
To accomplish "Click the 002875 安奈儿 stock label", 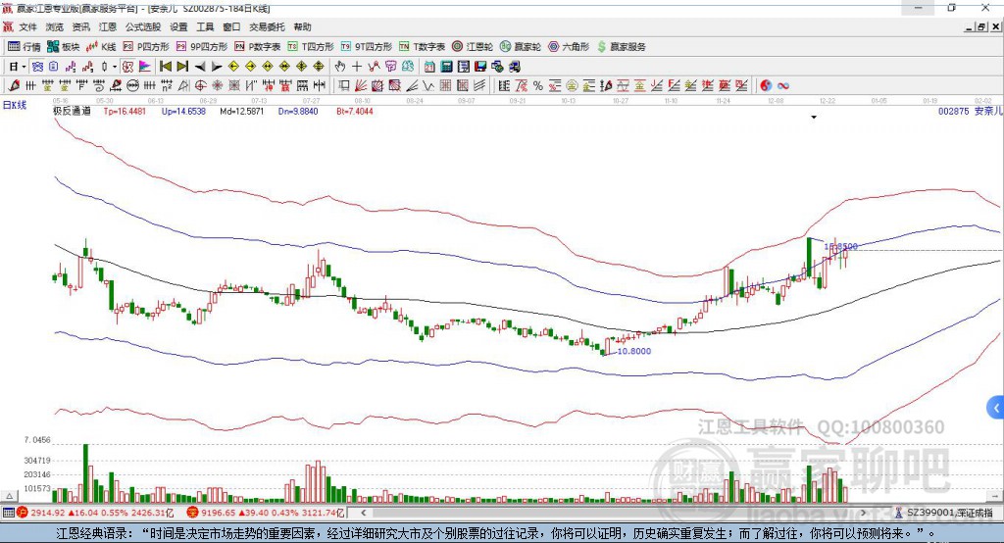I will point(970,111).
